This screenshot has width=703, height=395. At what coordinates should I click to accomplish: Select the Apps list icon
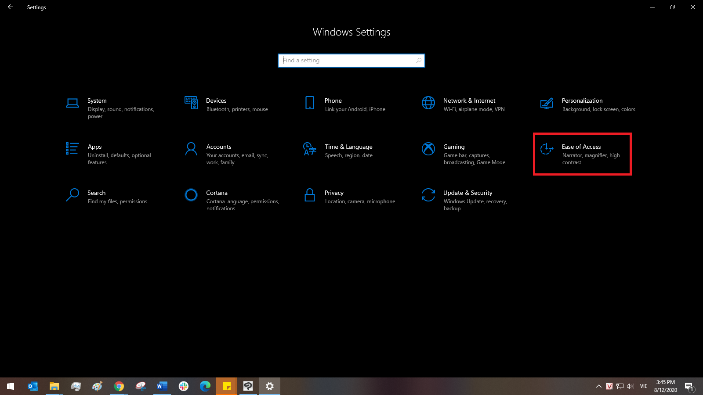[x=72, y=149]
